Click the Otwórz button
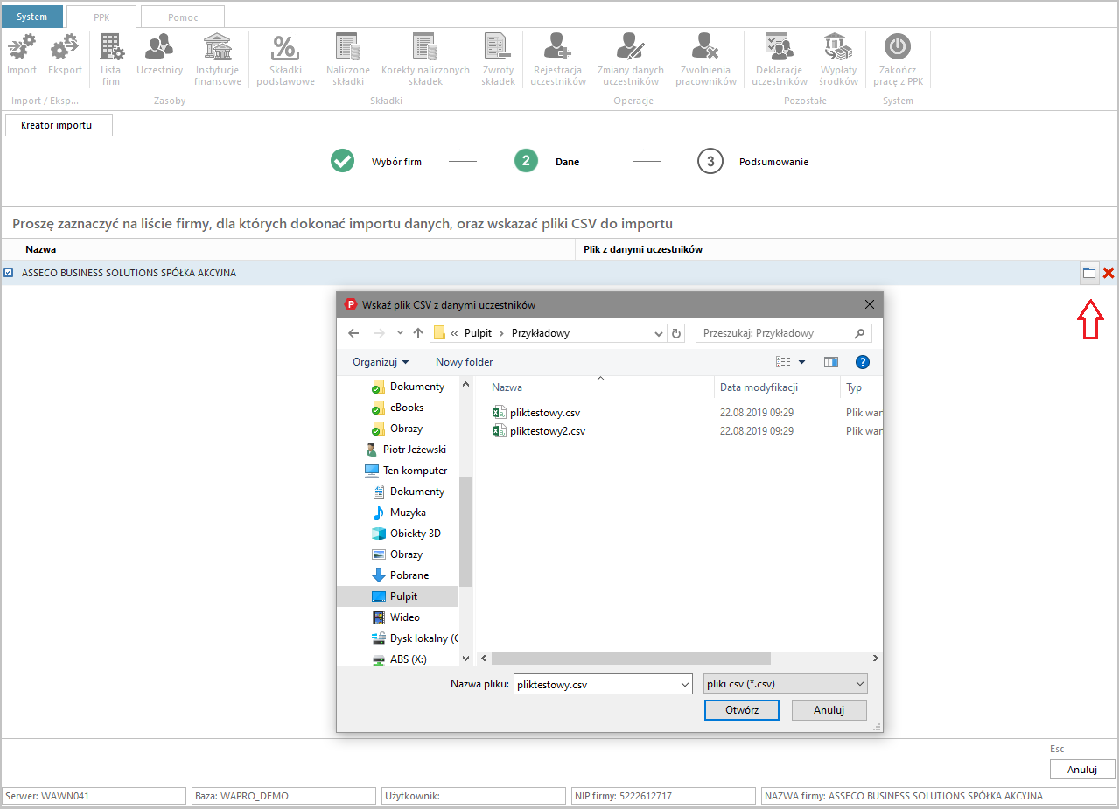1119x809 pixels. click(742, 710)
